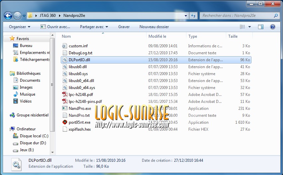Open Images library
Viewport: 283px width, 175px height.
coord(23,87)
